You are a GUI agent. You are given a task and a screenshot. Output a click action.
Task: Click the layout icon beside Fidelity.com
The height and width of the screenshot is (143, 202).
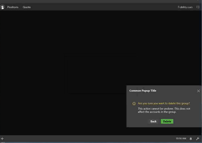(198, 7)
